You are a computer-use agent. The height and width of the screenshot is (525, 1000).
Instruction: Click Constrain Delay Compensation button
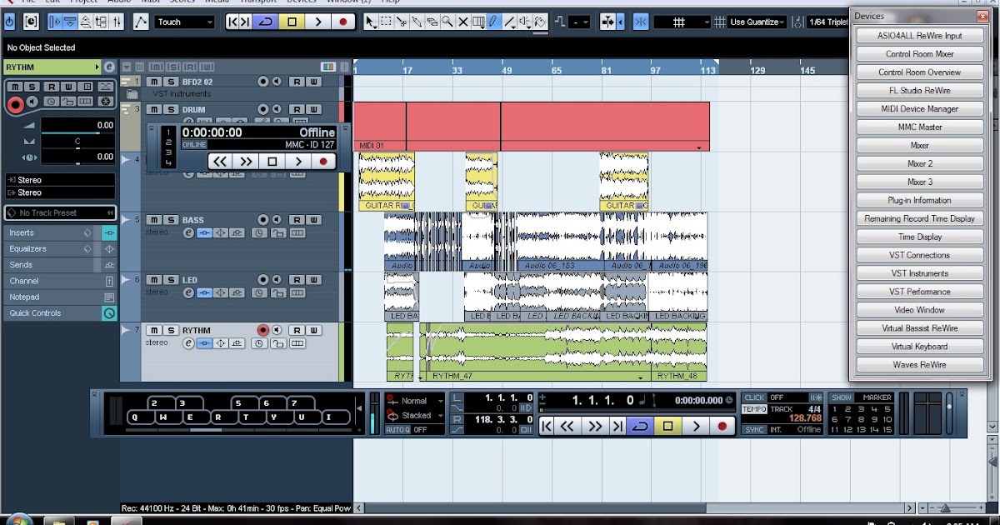(x=31, y=22)
